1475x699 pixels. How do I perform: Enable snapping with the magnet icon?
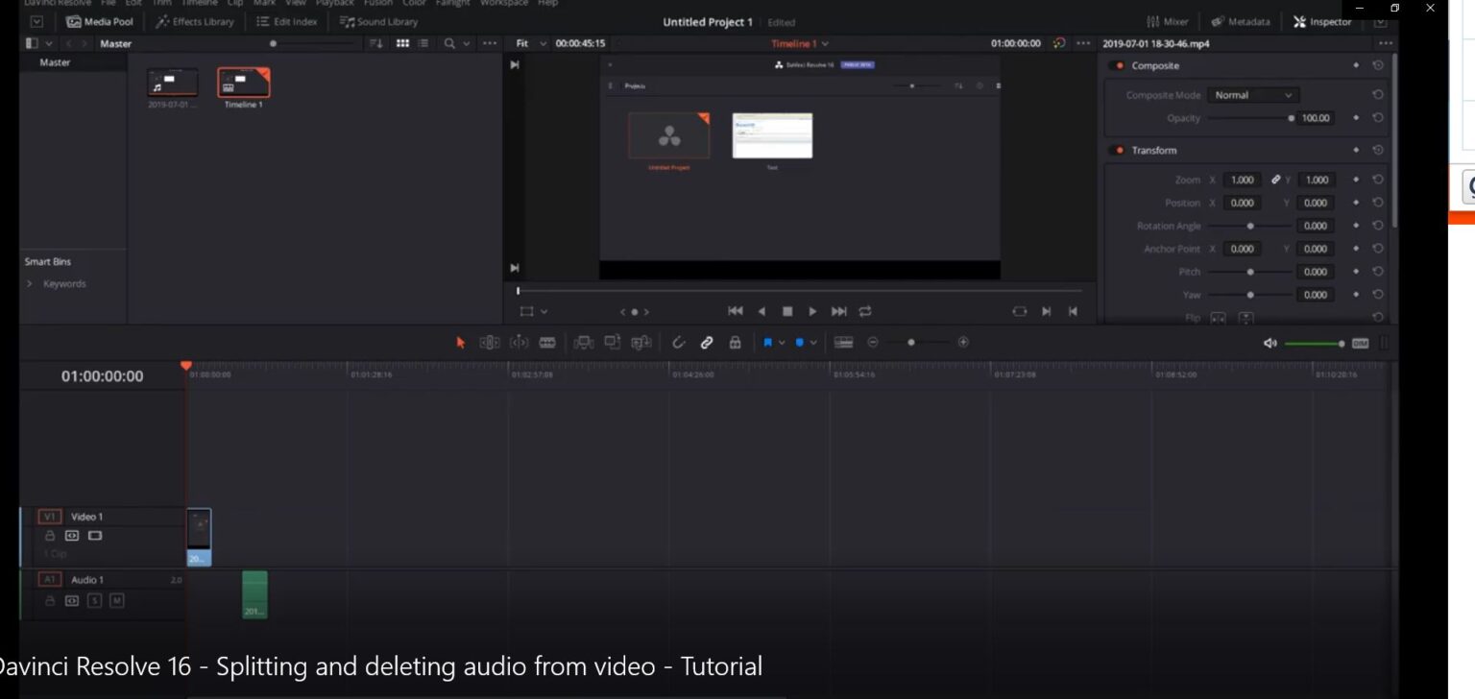(x=679, y=342)
